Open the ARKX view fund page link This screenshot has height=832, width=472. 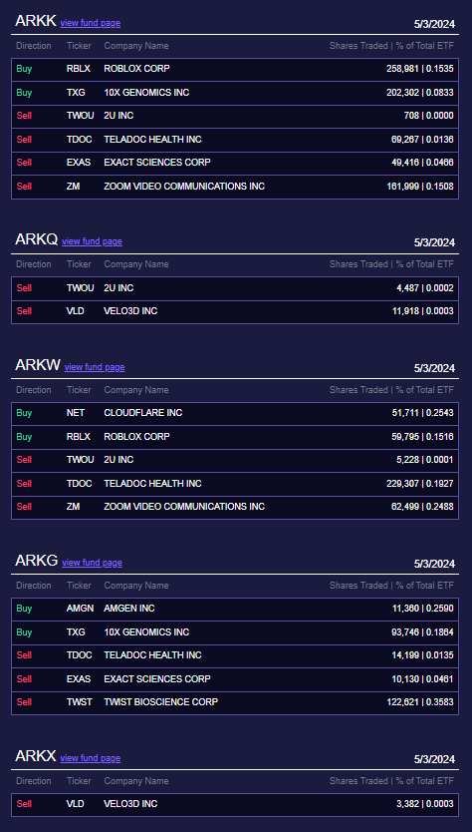90,758
